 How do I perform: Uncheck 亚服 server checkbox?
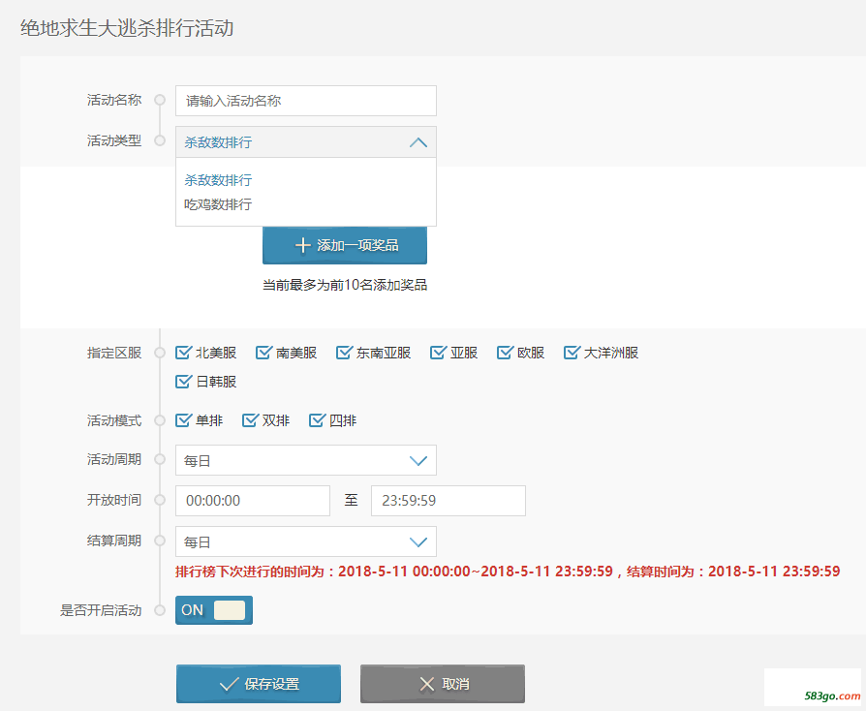point(438,353)
